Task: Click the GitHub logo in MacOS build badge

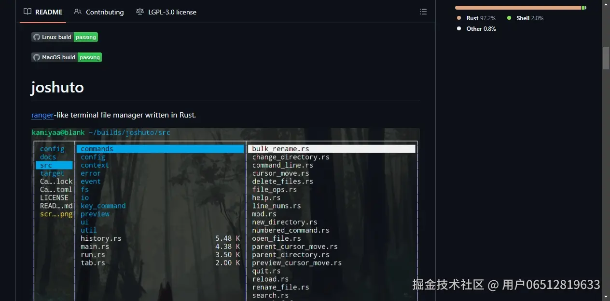Action: (x=37, y=57)
